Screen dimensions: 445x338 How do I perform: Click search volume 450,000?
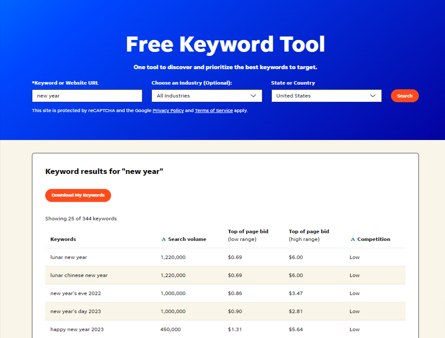pyautogui.click(x=171, y=329)
